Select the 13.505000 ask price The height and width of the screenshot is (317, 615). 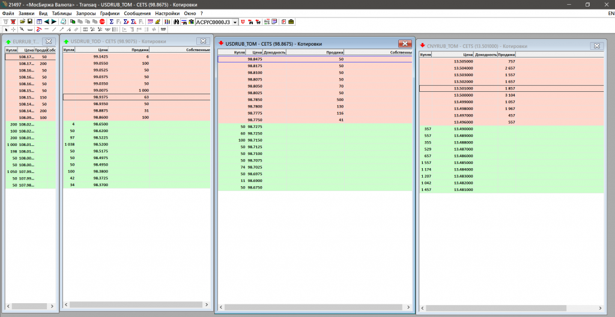coord(464,62)
